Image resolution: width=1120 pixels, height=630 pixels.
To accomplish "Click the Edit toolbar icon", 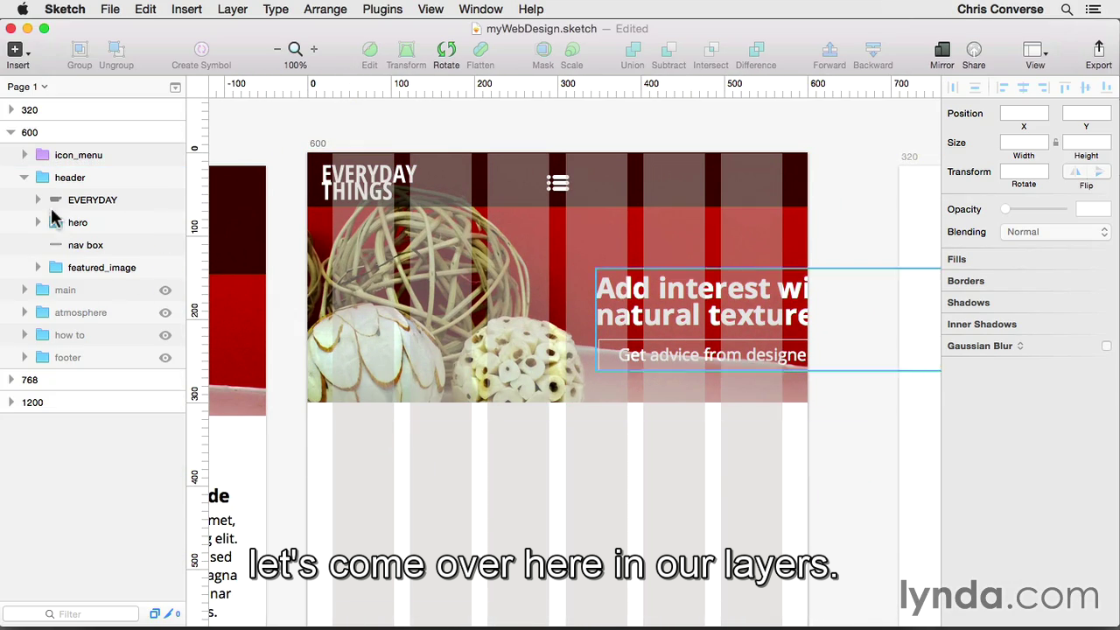I will (x=370, y=50).
